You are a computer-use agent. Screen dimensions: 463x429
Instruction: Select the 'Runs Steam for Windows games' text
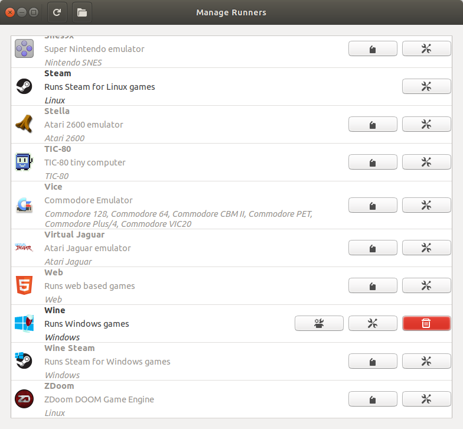(107, 362)
